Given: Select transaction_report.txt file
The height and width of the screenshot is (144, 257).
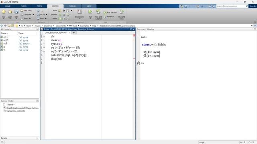Looking at the screenshot, I should [x=16, y=111].
